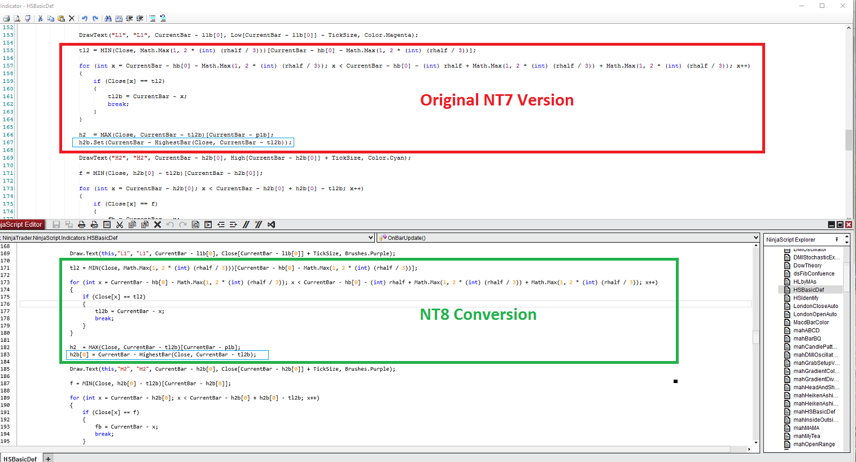856x462 pixels.
Task: Open Print Preview in NT7 toolbar
Action: pyautogui.click(x=17, y=19)
